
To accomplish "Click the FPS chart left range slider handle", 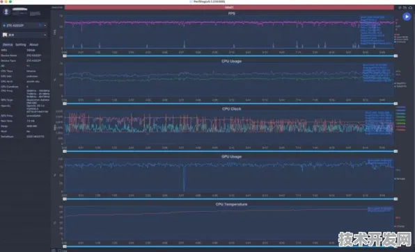I will (65, 56).
